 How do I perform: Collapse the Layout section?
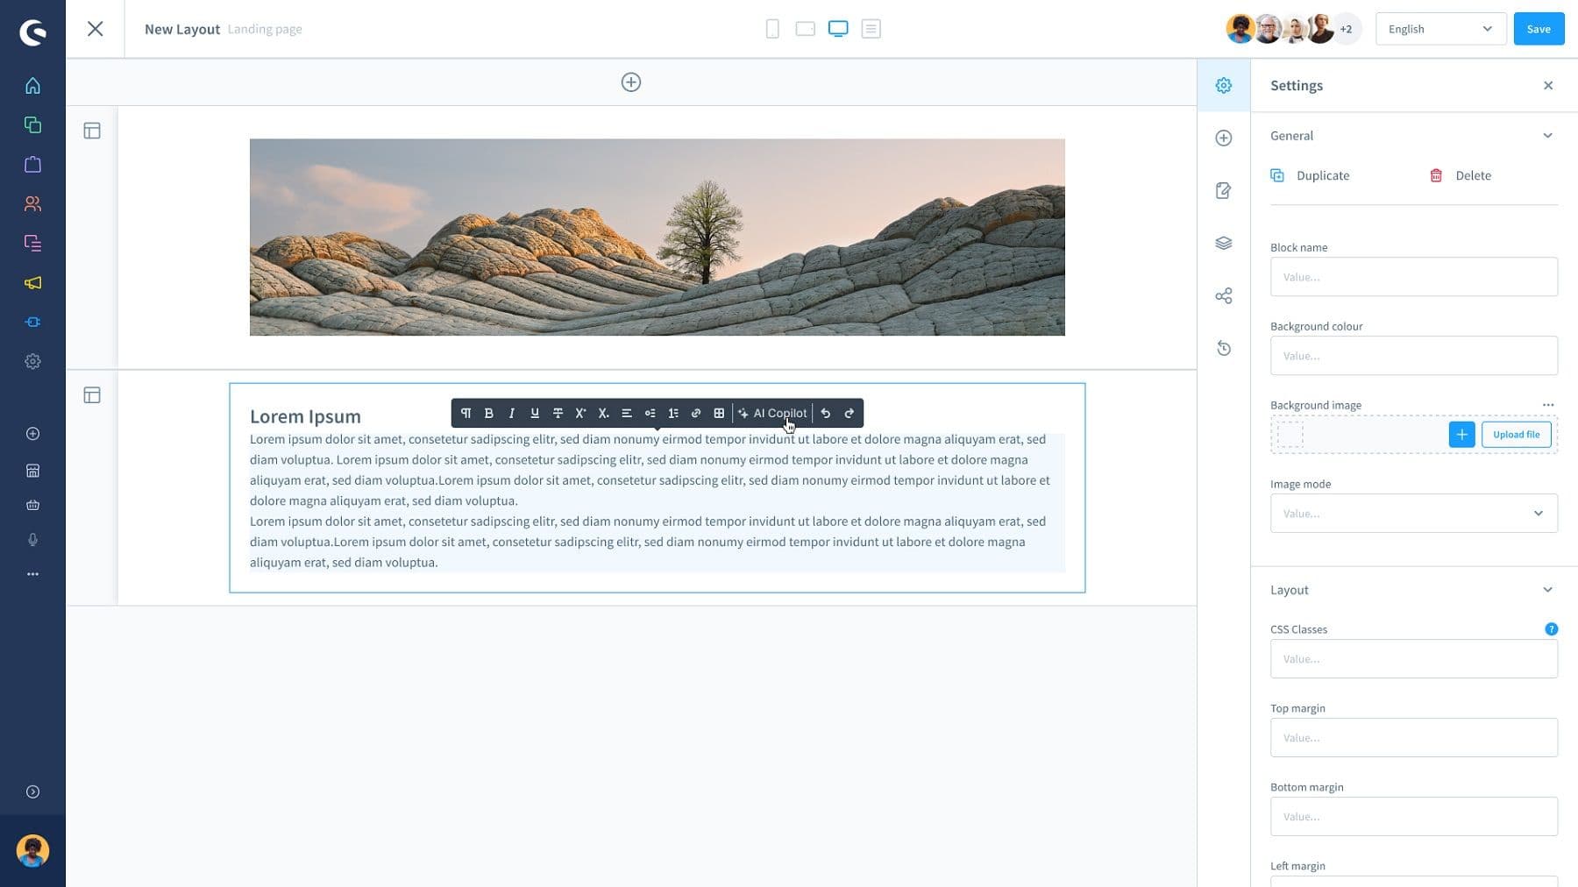pos(1548,589)
